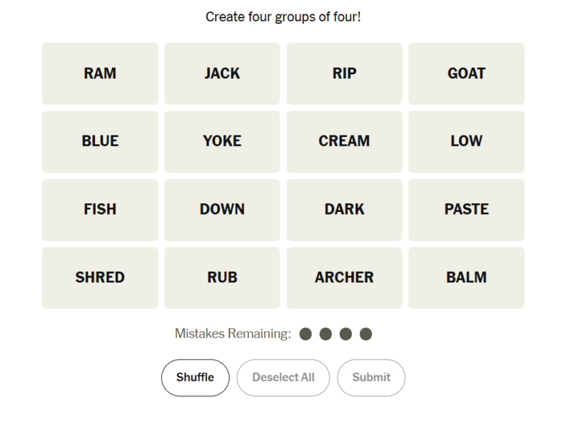Choose the BLUE word tile
Image resolution: width=571 pixels, height=436 pixels.
tap(100, 141)
